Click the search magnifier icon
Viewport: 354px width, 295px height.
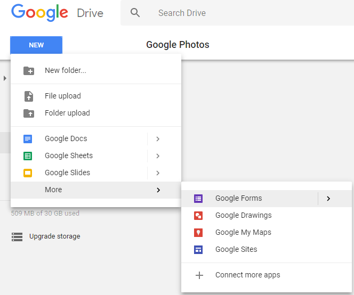pos(135,13)
